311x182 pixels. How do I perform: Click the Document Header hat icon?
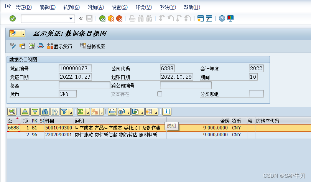pos(41,46)
